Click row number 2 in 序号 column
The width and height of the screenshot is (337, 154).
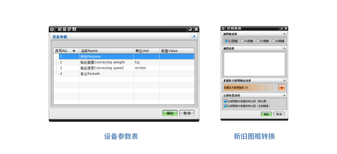pos(61,62)
